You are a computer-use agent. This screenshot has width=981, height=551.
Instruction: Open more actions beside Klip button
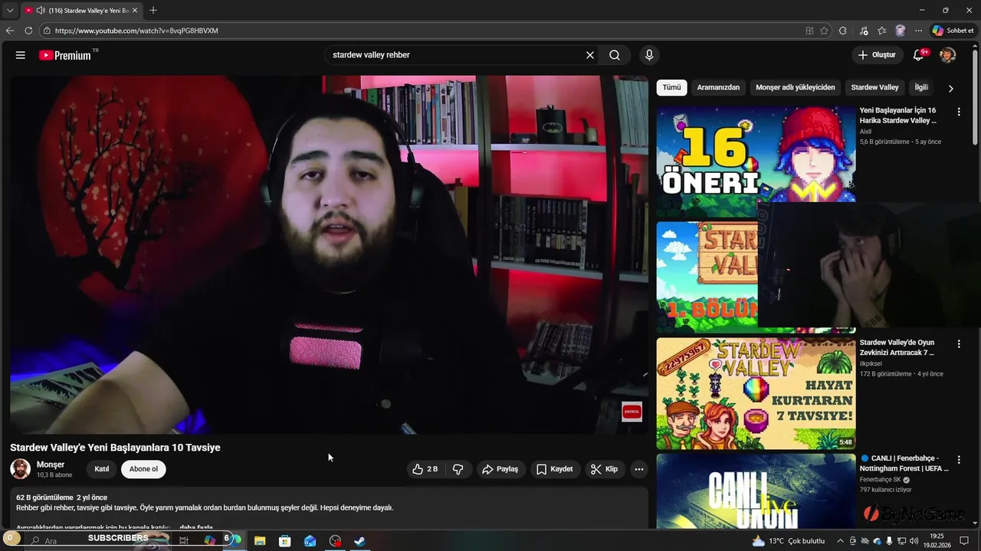point(639,469)
